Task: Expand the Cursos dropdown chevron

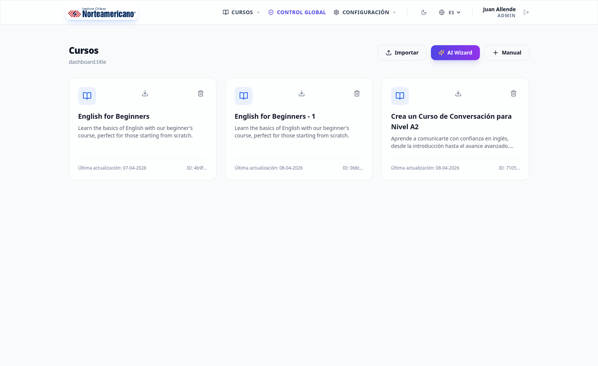Action: pyautogui.click(x=258, y=12)
